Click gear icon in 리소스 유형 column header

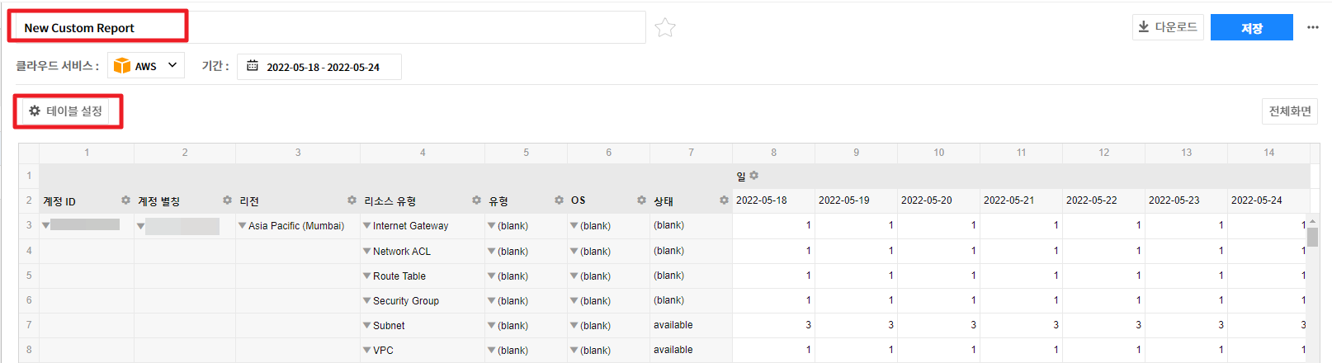[x=476, y=200]
